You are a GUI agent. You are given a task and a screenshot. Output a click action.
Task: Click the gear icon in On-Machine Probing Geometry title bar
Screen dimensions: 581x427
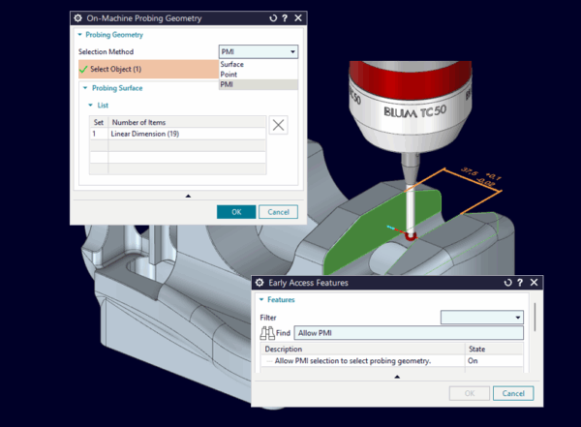point(79,18)
